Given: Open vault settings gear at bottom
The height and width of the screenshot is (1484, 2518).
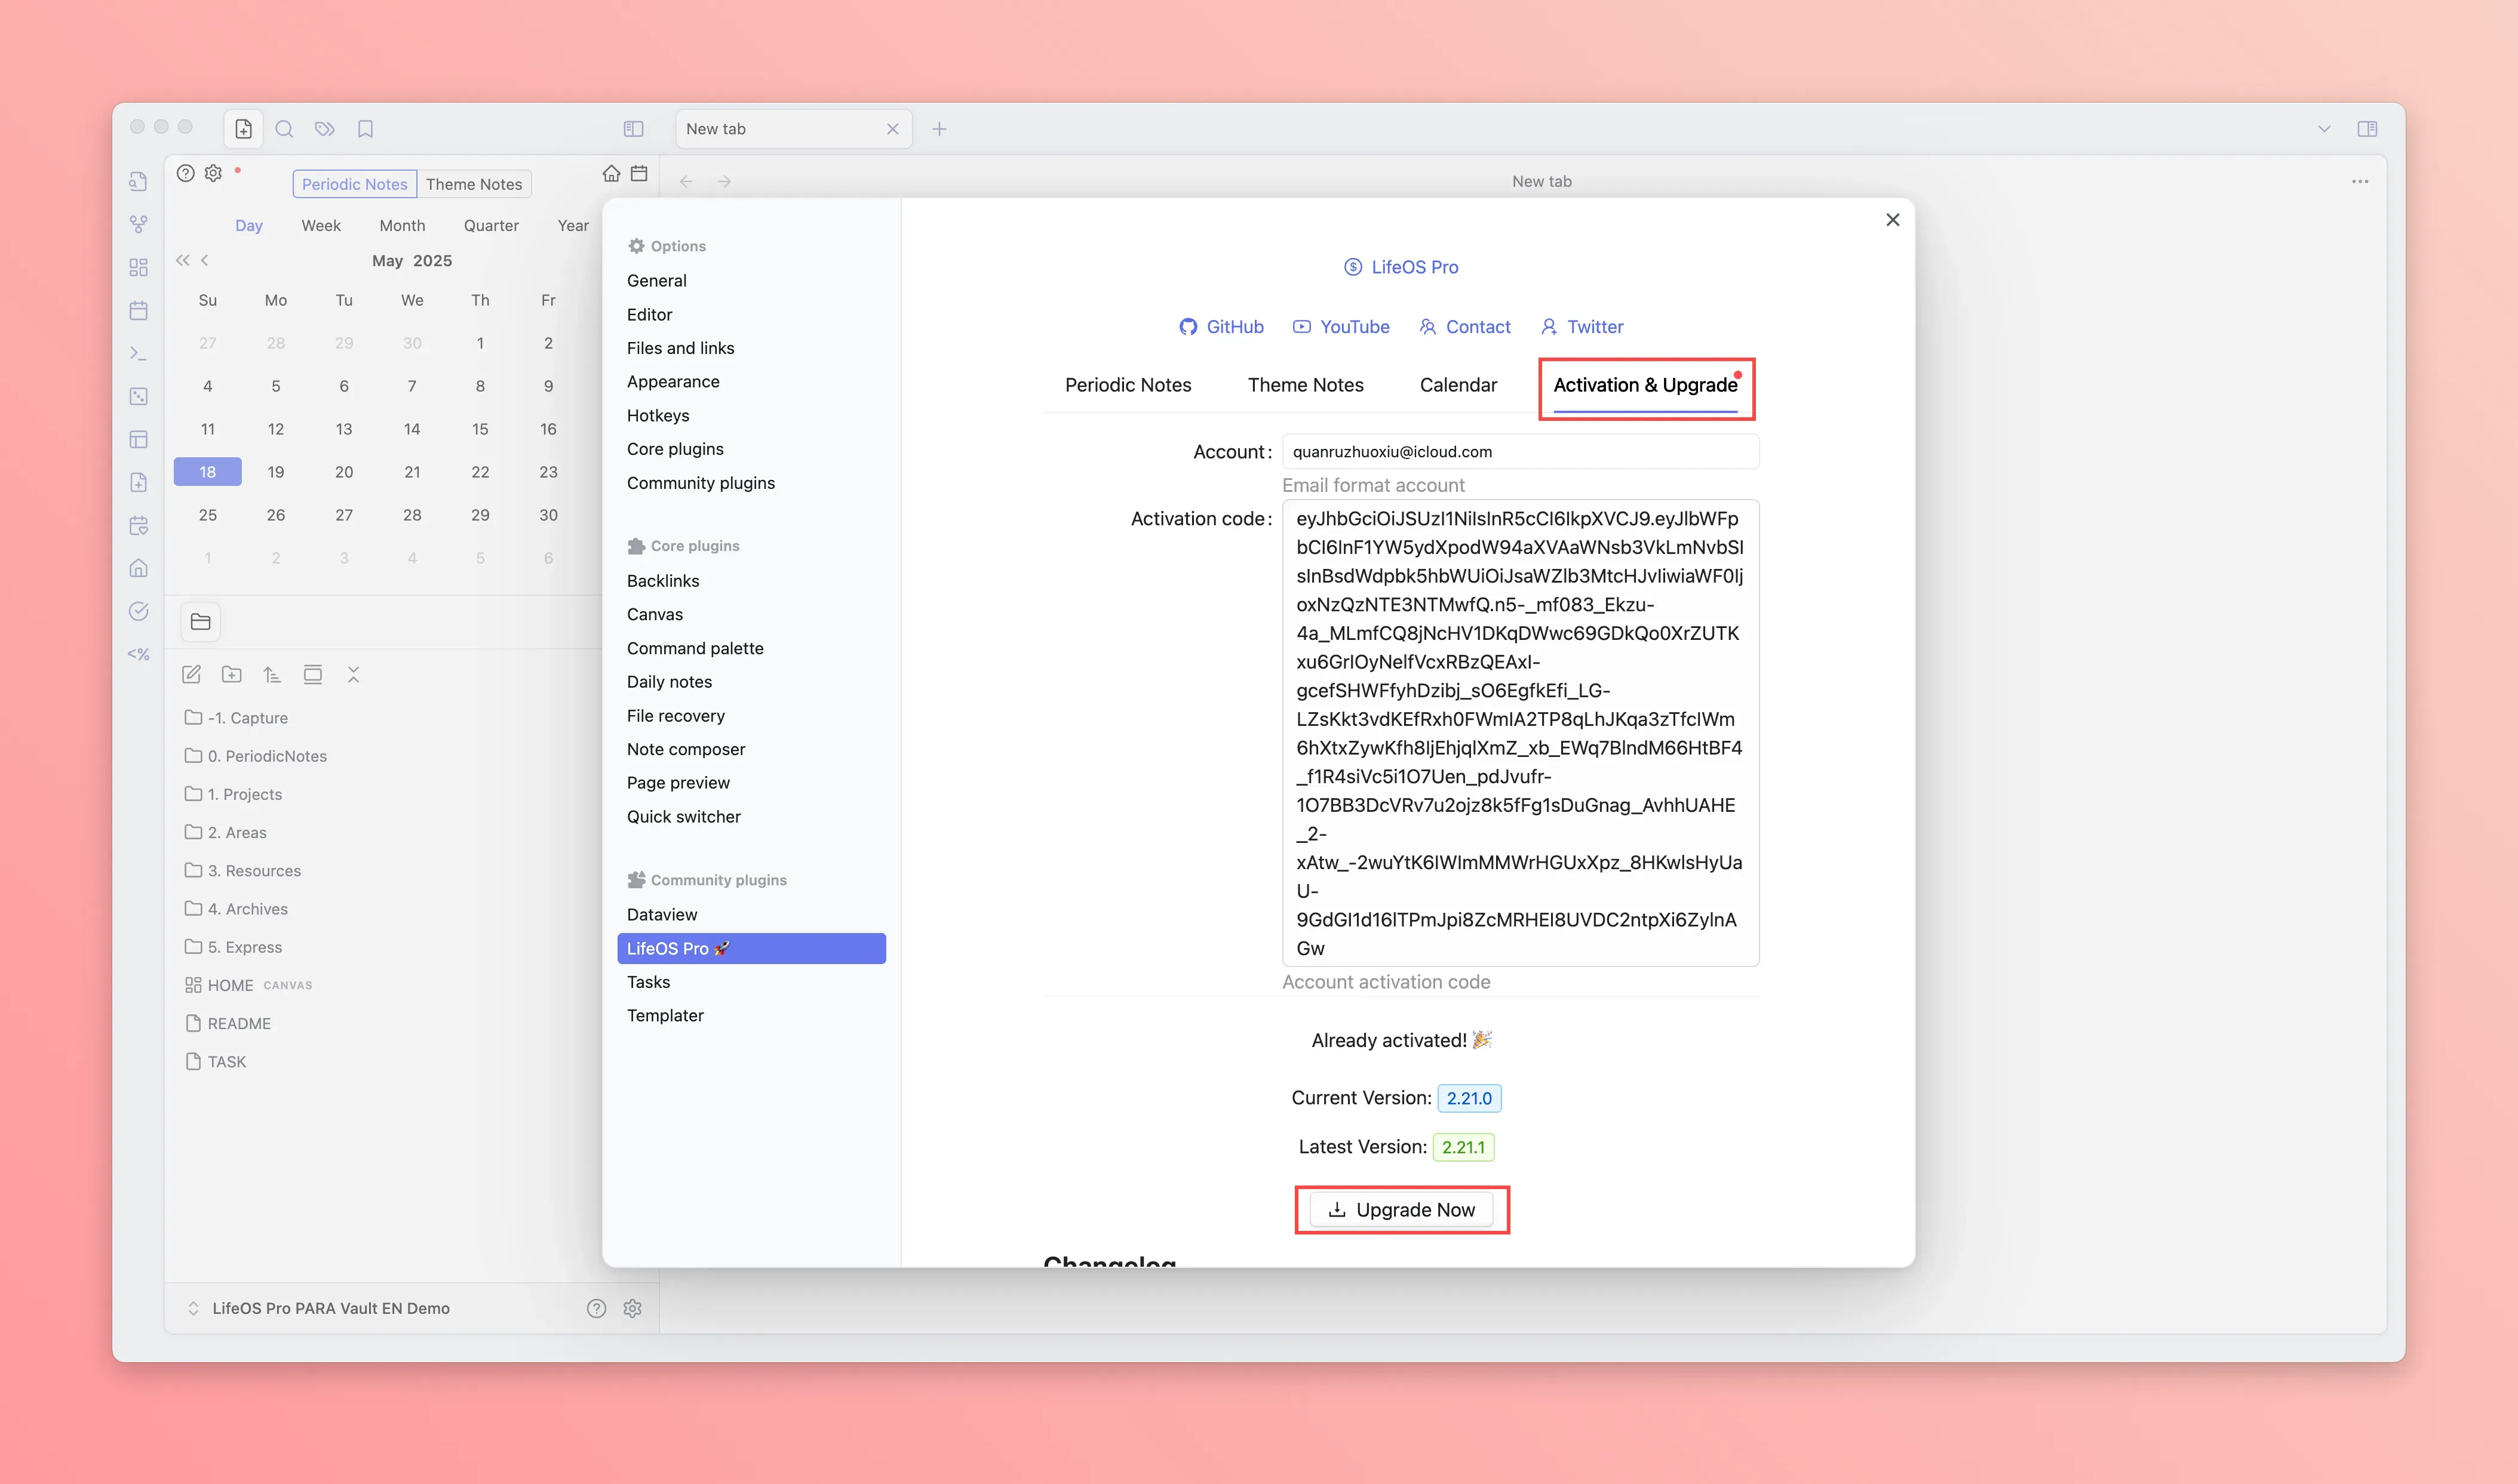Looking at the screenshot, I should 632,1308.
